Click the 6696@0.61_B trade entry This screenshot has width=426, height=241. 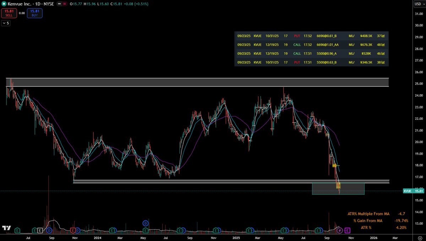(x=327, y=36)
